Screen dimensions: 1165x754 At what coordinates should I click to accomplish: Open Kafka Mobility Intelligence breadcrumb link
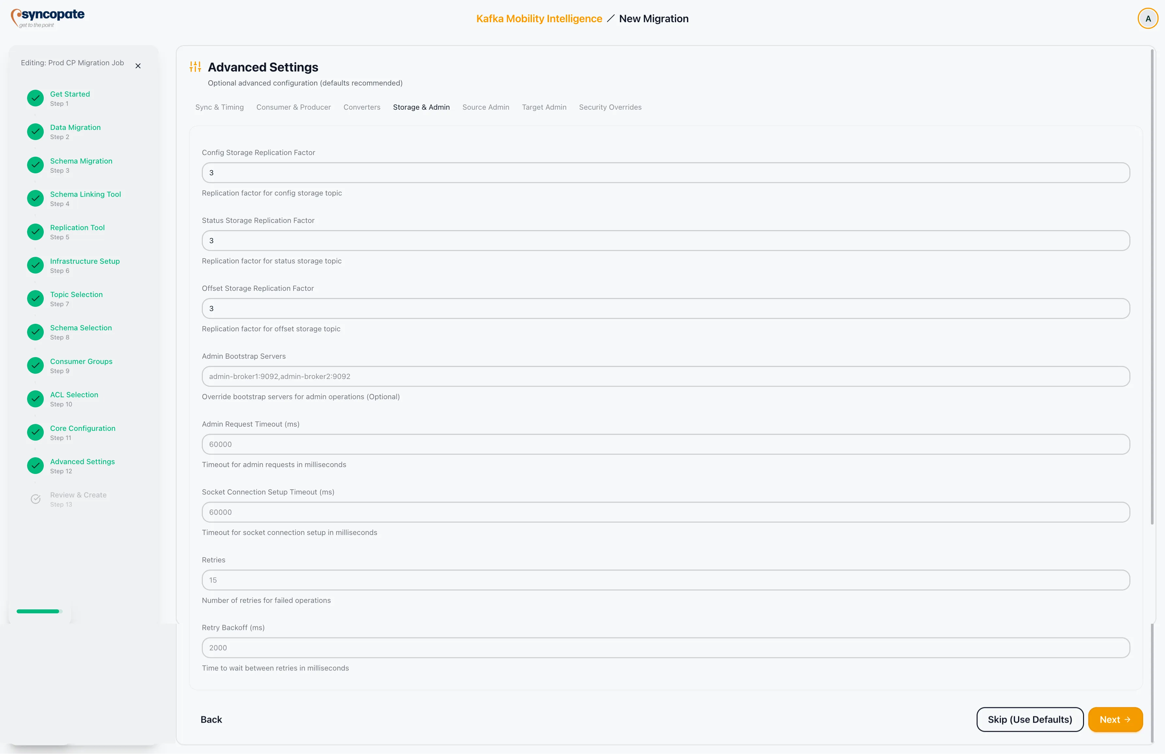tap(539, 18)
